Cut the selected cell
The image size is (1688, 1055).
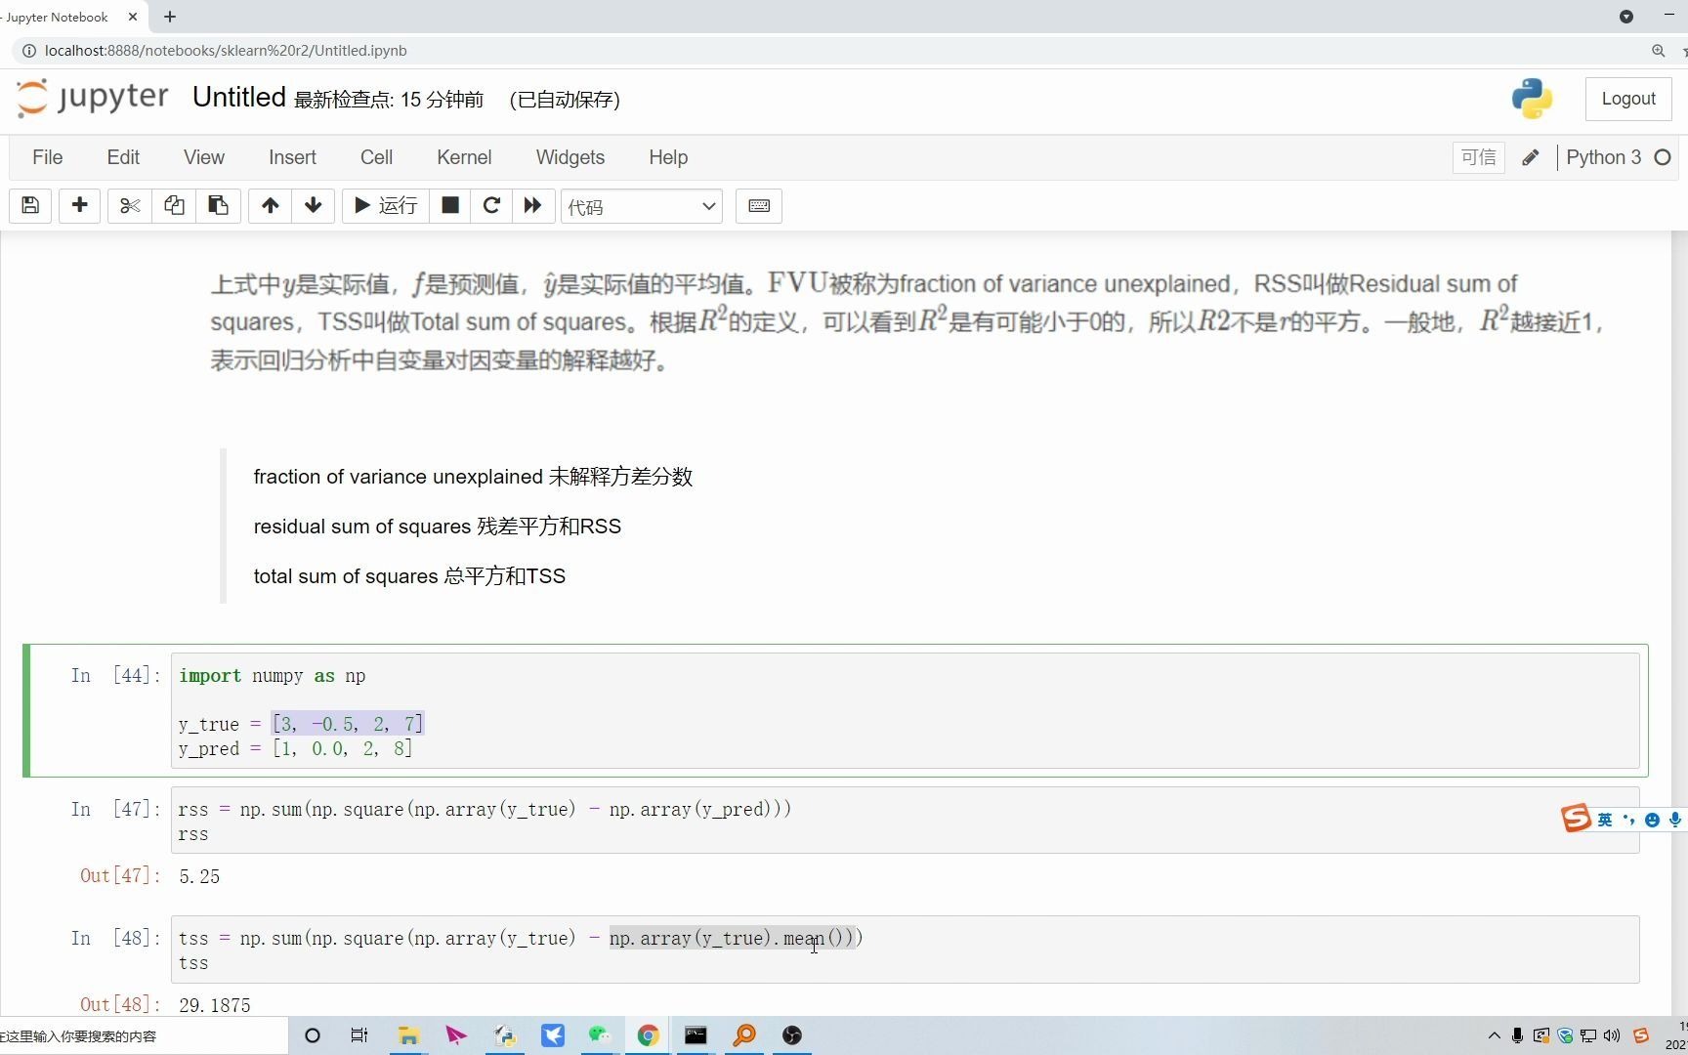[129, 205]
